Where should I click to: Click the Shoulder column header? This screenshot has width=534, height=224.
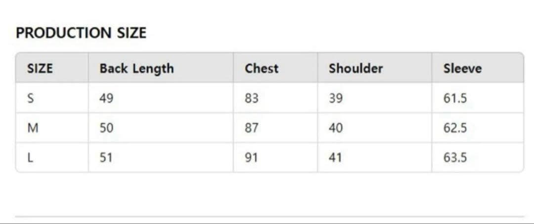(x=356, y=69)
